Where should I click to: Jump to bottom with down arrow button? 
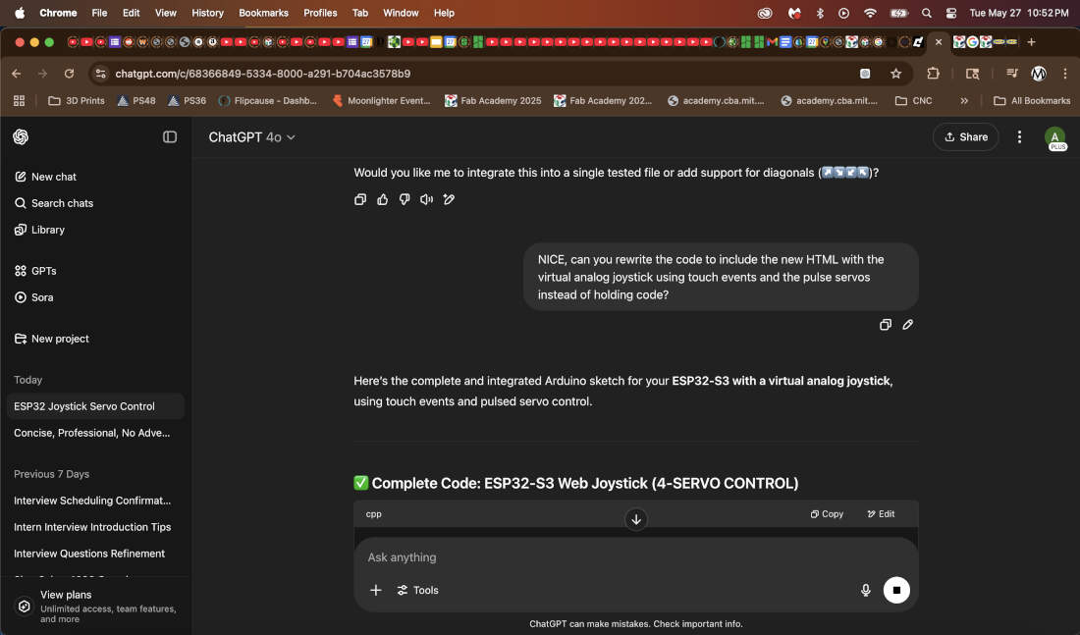(636, 519)
